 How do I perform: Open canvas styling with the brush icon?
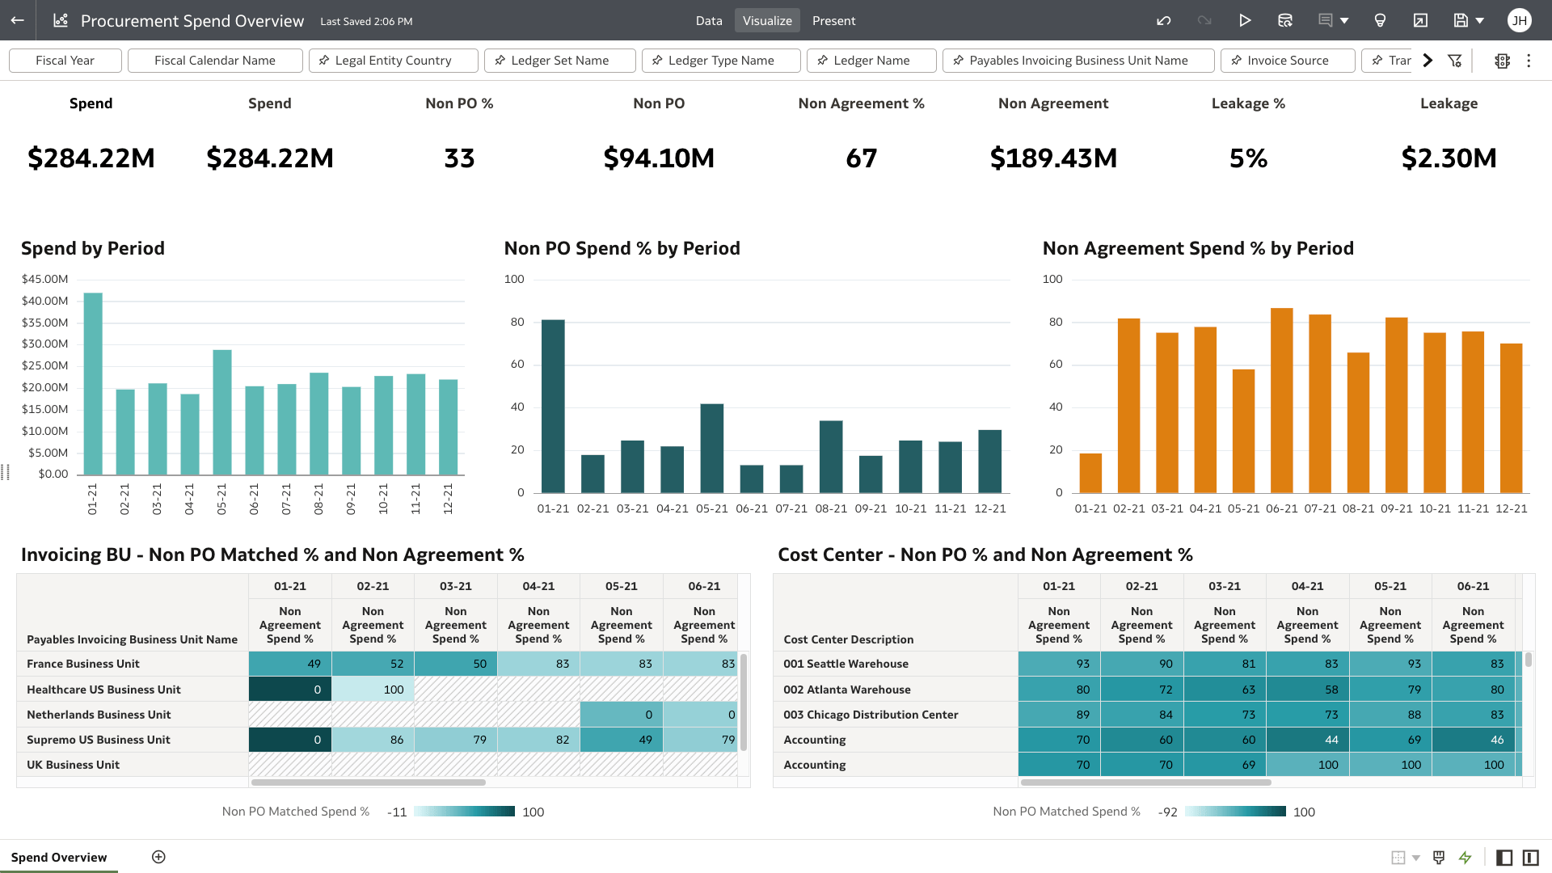(x=1438, y=857)
